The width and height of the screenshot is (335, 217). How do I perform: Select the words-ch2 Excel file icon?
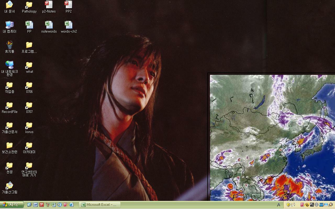[x=69, y=27]
